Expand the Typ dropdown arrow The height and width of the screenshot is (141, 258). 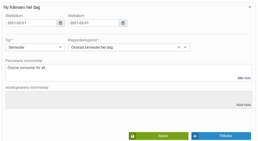coord(61,48)
